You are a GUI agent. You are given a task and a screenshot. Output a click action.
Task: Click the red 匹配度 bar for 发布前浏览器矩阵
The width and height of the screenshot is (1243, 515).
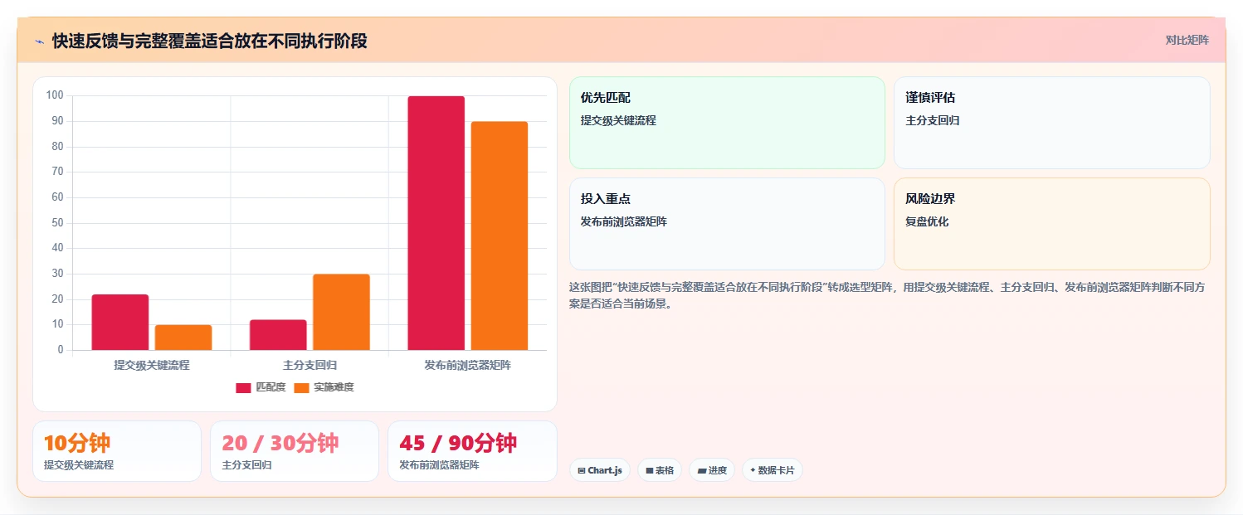[x=436, y=223]
